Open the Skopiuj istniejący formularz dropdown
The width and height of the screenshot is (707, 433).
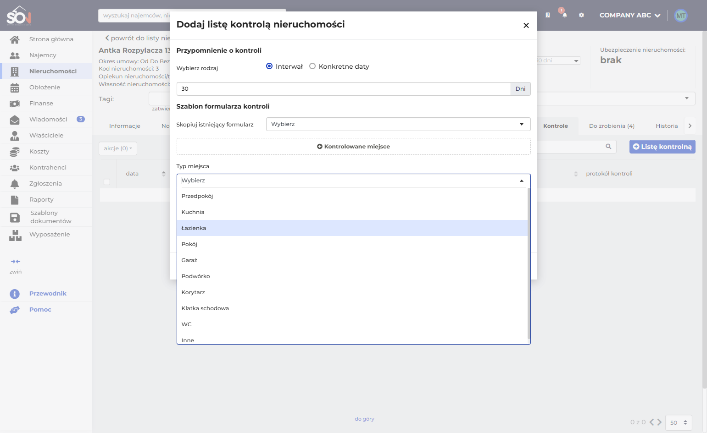(398, 124)
